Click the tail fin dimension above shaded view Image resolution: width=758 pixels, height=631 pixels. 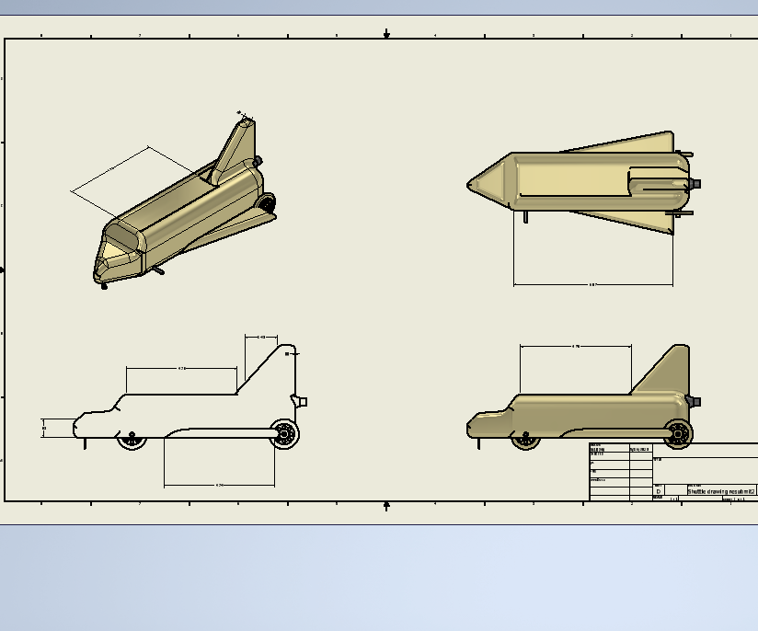575,347
